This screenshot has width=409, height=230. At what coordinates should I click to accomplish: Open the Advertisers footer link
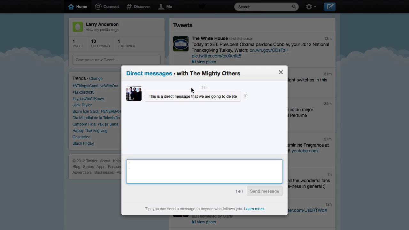82,172
